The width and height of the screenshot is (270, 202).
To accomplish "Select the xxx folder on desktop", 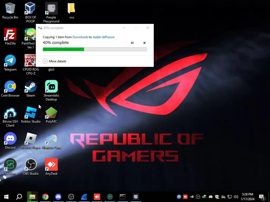I will 72,11.
